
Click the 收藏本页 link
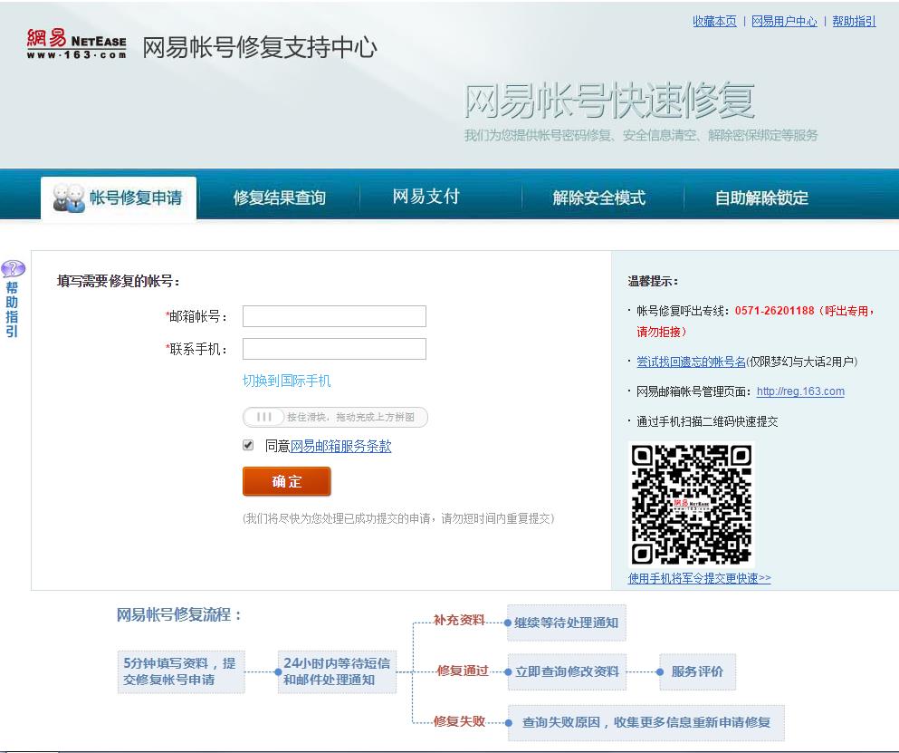714,21
